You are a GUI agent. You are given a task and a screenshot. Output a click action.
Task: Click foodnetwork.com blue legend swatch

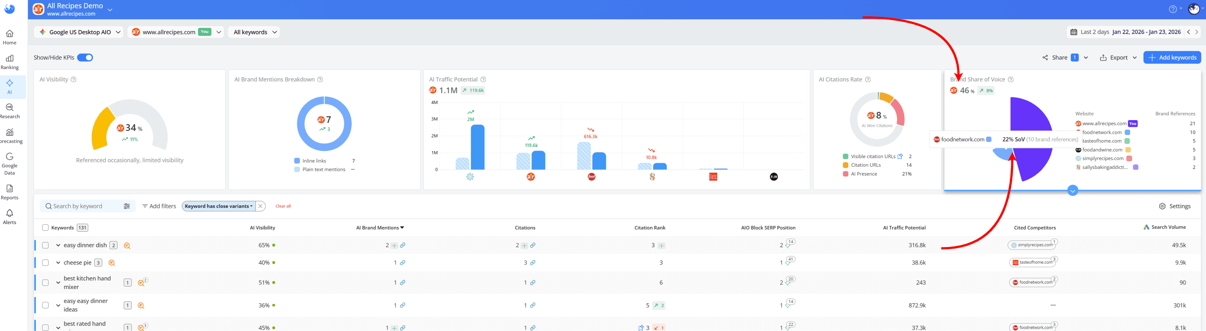pyautogui.click(x=1127, y=132)
